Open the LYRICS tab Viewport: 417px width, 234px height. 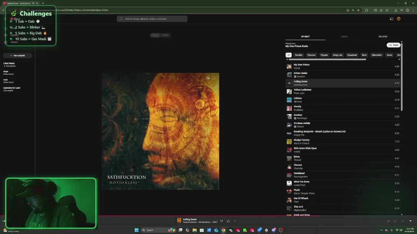click(344, 36)
